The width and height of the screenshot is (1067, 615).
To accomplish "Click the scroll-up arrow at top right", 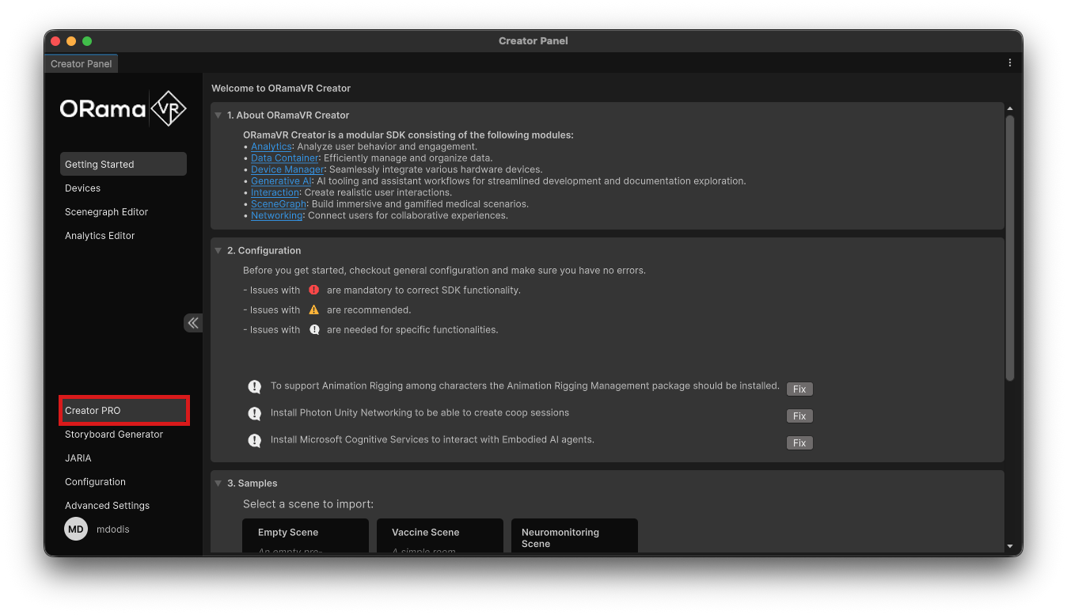I will [1010, 108].
